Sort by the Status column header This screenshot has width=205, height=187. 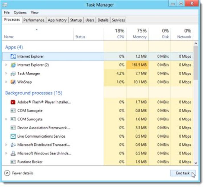tap(89, 34)
